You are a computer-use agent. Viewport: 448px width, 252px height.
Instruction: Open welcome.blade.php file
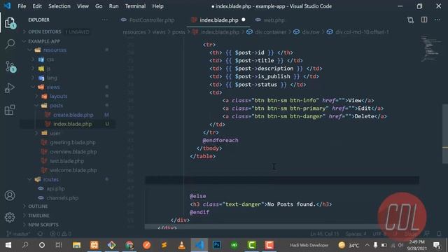pos(73,170)
